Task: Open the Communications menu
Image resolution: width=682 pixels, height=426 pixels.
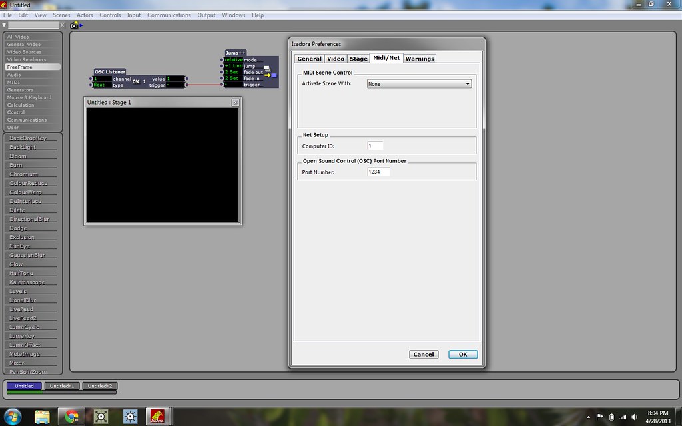Action: point(169,15)
